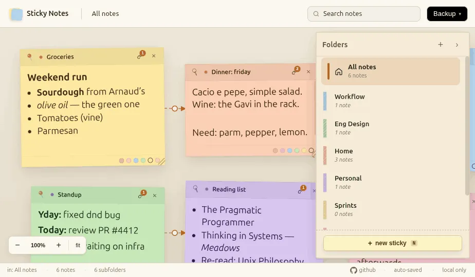Open the link icon on the Dinner: friday note
The image size is (475, 277).
pyautogui.click(x=295, y=71)
